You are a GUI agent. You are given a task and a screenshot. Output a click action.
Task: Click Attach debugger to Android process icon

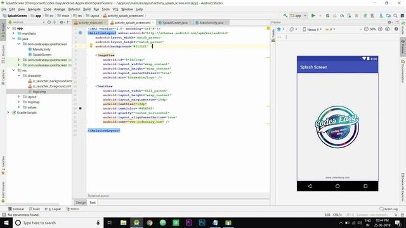pyautogui.click(x=349, y=16)
